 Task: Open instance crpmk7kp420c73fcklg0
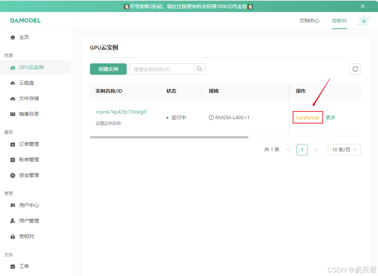coord(121,112)
